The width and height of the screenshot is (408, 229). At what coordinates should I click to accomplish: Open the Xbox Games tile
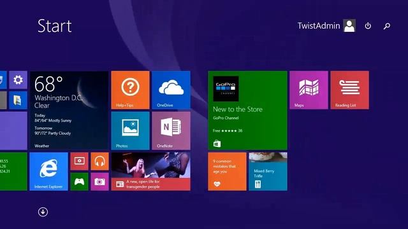pyautogui.click(x=79, y=182)
